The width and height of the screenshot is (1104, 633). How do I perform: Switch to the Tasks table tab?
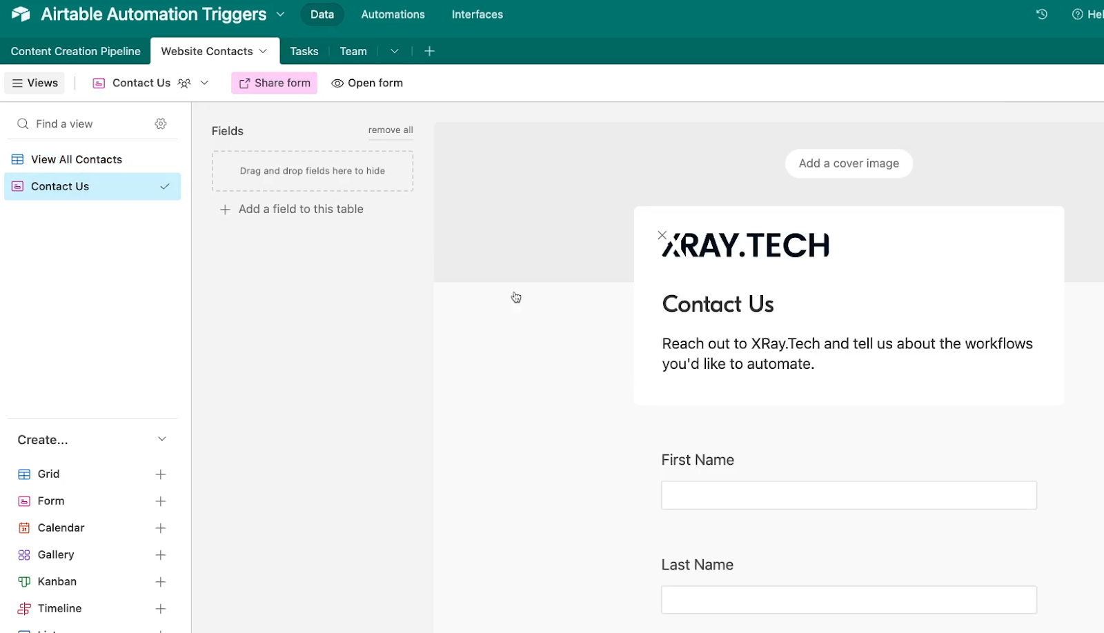304,51
